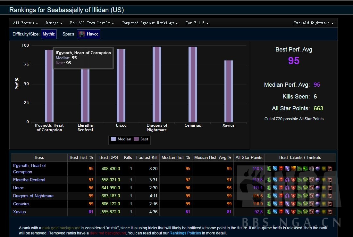Click green eye talent icon in Il'gynoth row
Screen dimensions: 353x237
(306, 169)
